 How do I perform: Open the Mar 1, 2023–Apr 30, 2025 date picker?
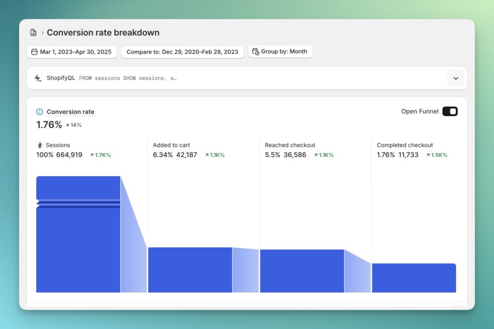point(72,52)
